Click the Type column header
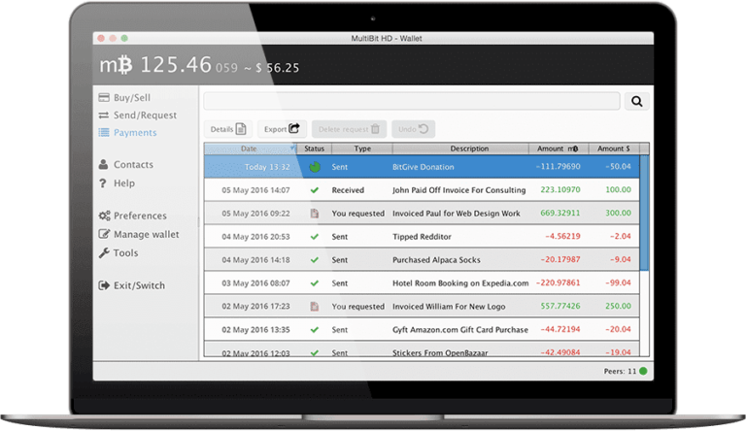 coord(362,149)
